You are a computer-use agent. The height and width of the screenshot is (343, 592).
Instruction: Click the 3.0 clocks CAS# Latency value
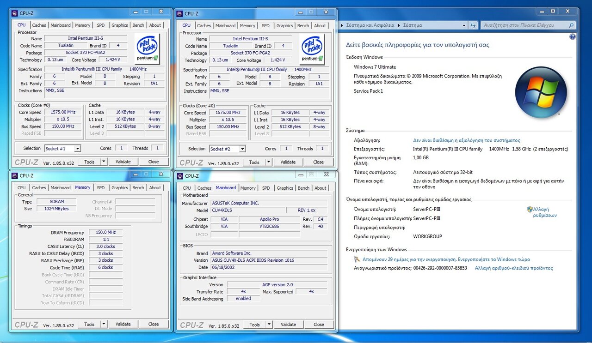pos(106,247)
